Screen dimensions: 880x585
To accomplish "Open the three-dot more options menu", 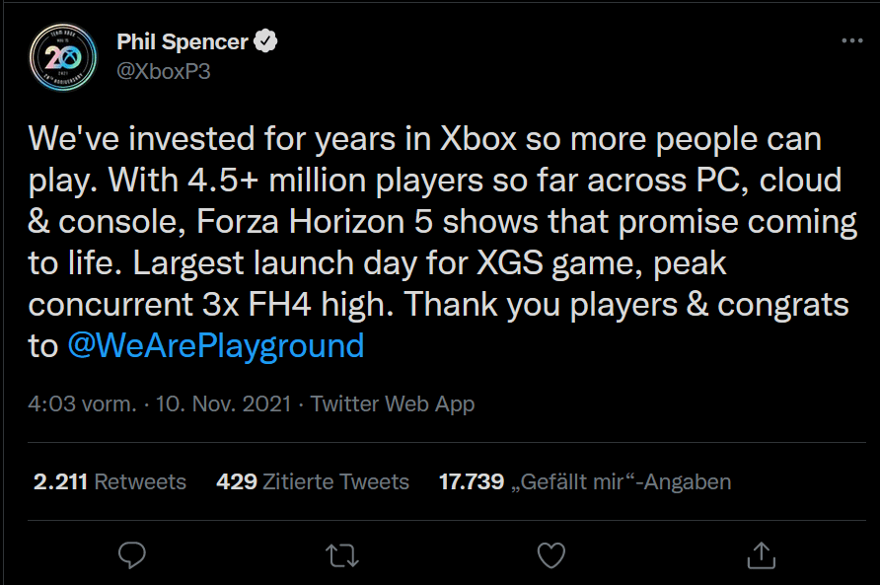I will 851,41.
